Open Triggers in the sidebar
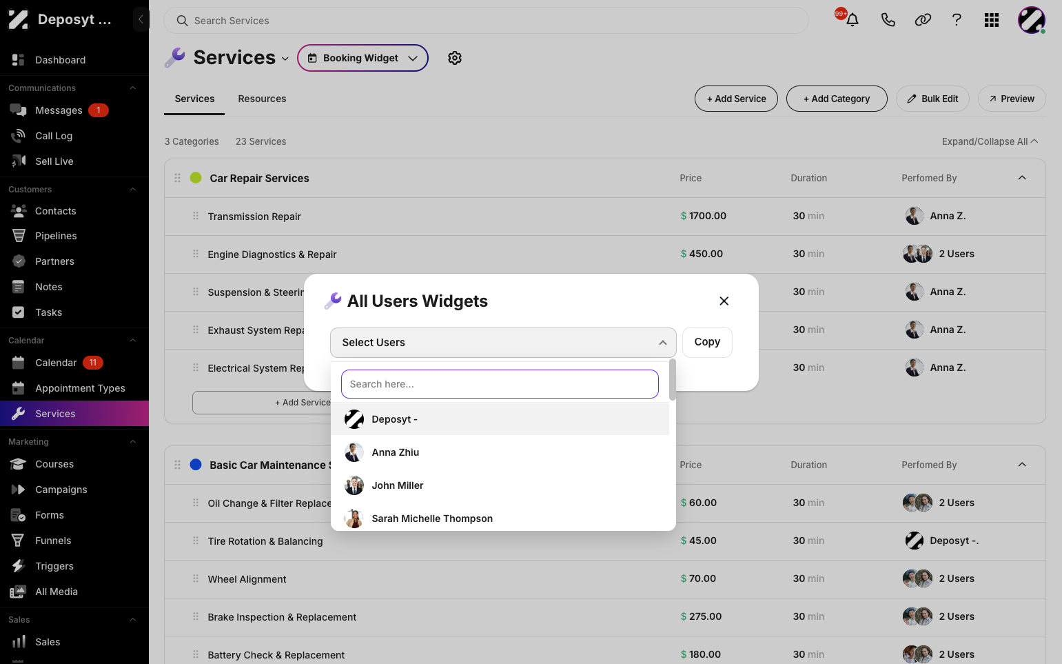1062x664 pixels. pyautogui.click(x=74, y=566)
